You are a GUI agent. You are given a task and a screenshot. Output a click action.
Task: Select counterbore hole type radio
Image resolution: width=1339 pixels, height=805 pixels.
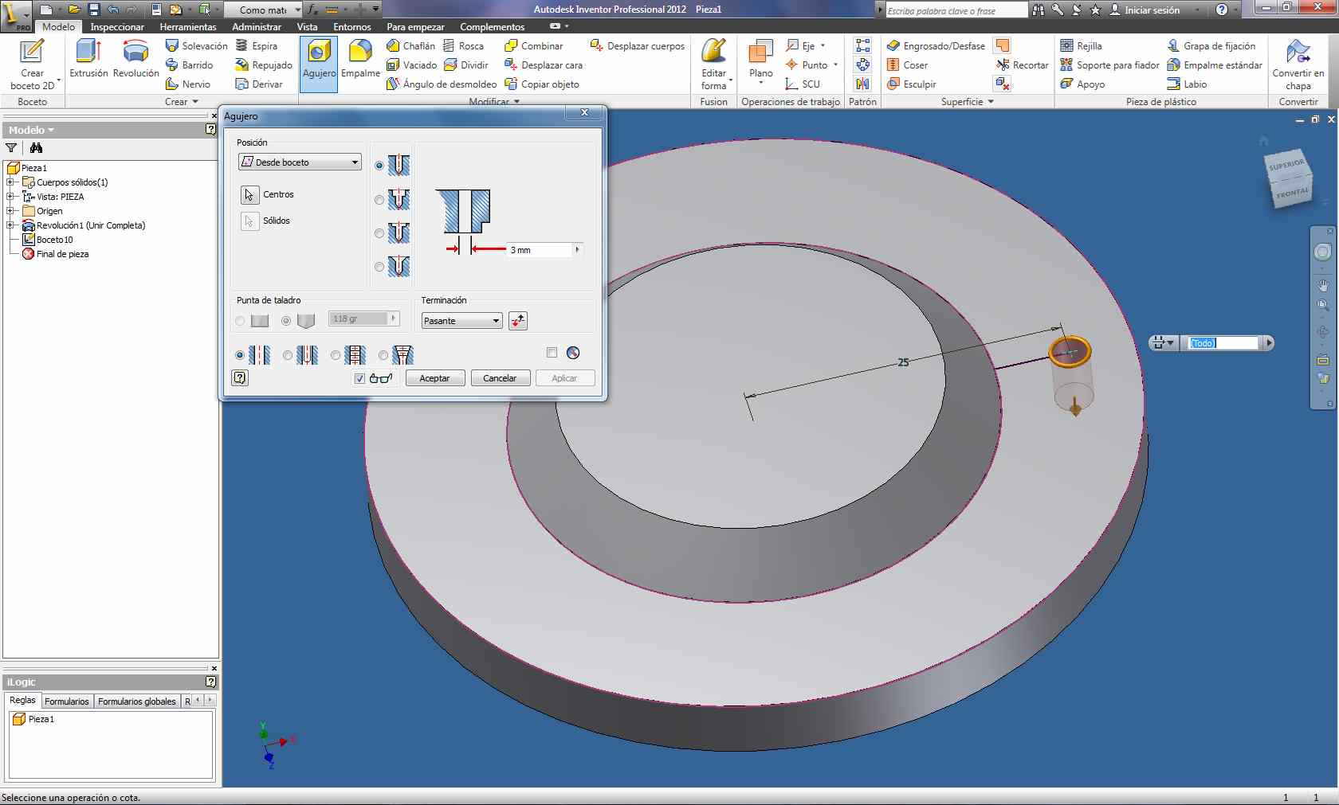click(x=379, y=199)
